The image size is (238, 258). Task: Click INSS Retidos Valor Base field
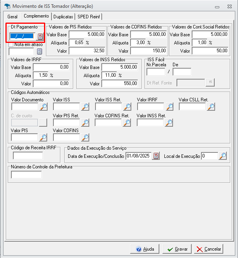(x=120, y=67)
